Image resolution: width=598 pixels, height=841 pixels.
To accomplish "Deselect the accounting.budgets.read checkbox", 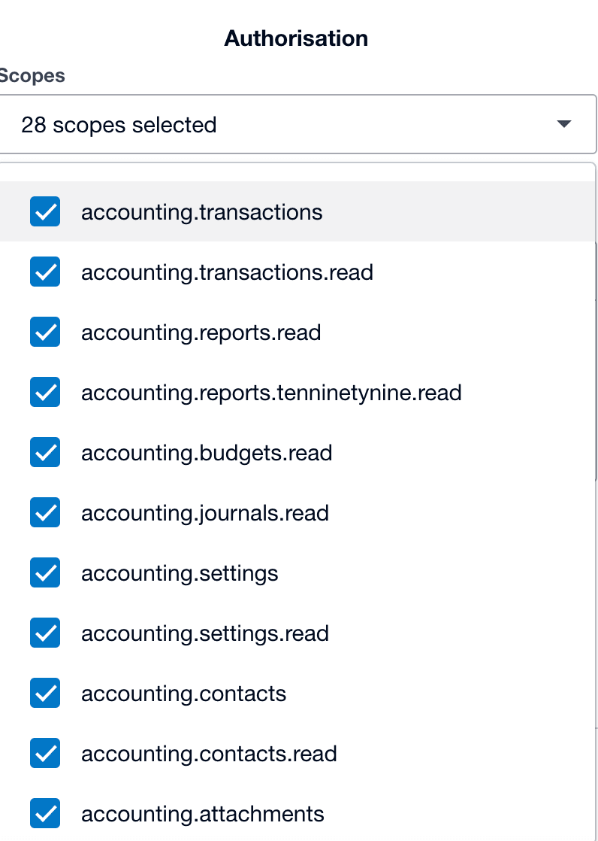I will click(45, 452).
